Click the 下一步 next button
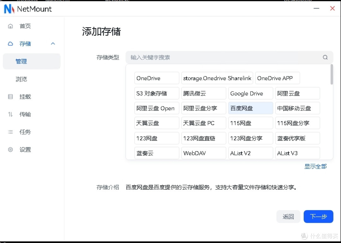The width and height of the screenshot is (341, 243). click(x=318, y=216)
